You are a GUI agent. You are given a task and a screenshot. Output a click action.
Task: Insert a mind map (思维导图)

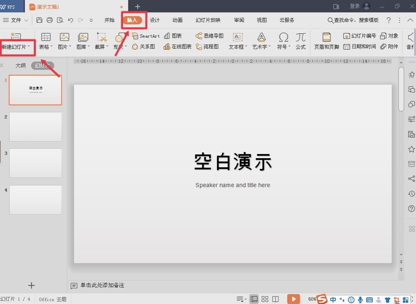[209, 36]
